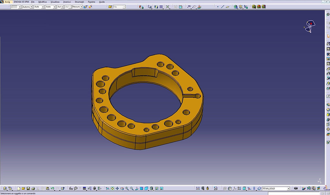Screen dimensions: 330x195
Task: Click the Apply Material icon left of TITAN_GOLD
Action: point(259,189)
